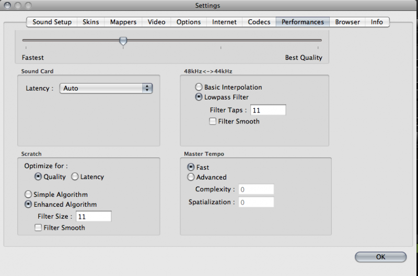The image size is (418, 276).
Task: Open the Sound Setup tab
Action: tap(52, 22)
